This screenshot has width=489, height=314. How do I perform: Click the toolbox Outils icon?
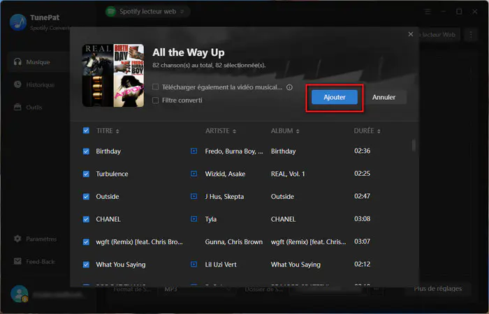17,107
